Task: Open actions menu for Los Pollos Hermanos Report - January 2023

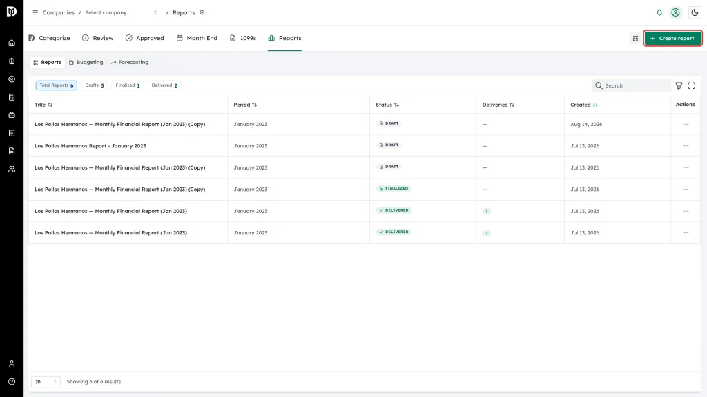Action: 686,146
